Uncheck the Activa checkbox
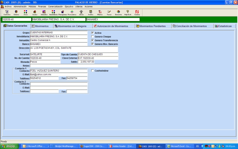238x149 pixels. click(x=93, y=33)
